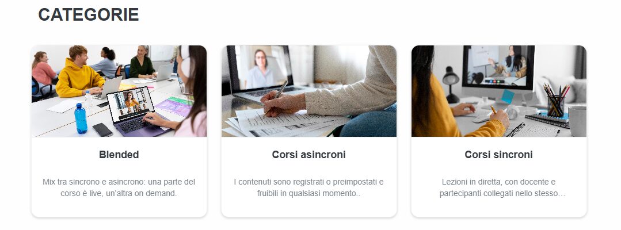Select the Blended card title
Screen dimensions: 621x230
(119, 155)
